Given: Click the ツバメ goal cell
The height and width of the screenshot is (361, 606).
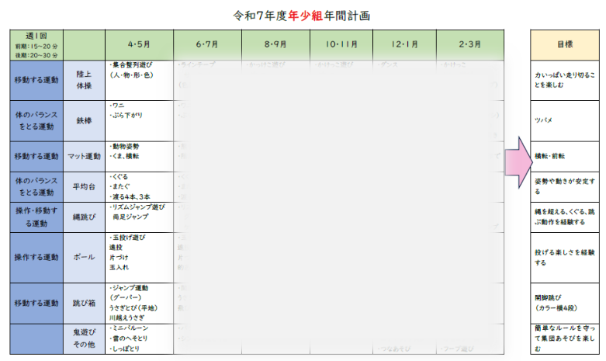Looking at the screenshot, I should coord(566,120).
